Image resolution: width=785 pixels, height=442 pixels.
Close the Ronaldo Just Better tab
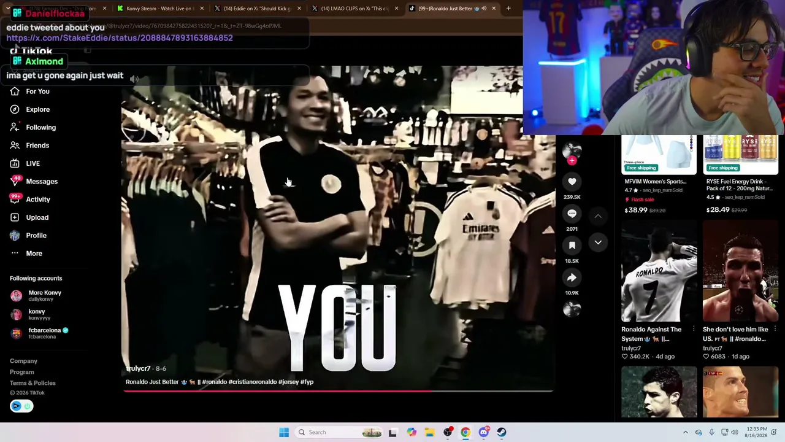(494, 9)
